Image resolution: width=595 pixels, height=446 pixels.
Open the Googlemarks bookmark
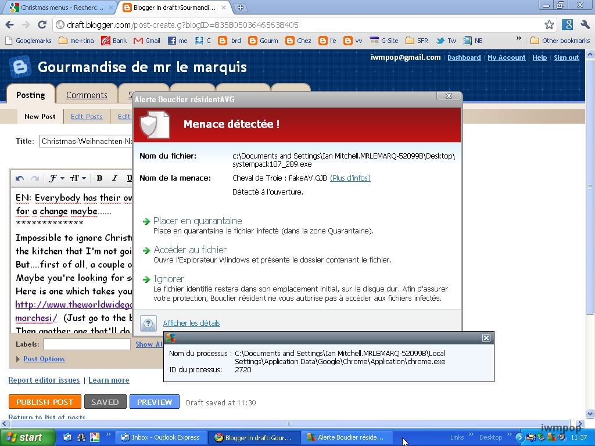[29, 41]
